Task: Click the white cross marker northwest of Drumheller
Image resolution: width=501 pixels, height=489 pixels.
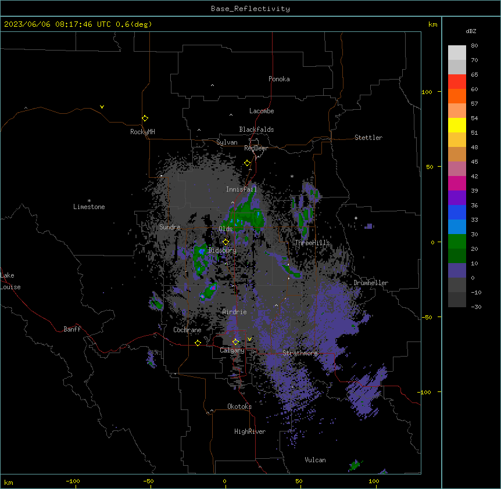Action: coord(356,218)
